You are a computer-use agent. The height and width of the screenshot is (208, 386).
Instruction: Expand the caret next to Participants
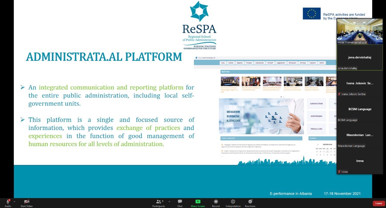point(169,202)
